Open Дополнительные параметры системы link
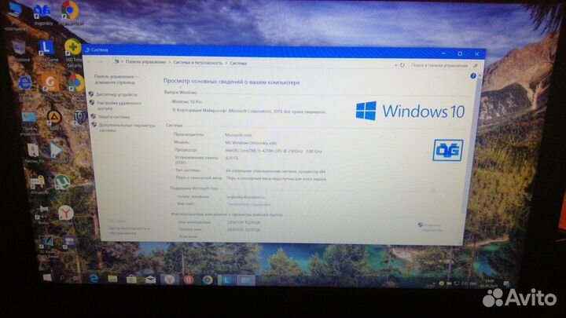 (127, 128)
